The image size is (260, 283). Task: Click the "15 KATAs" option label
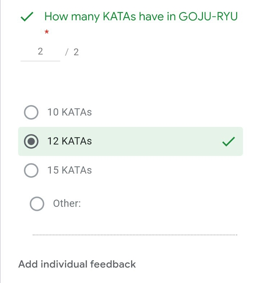click(x=69, y=170)
